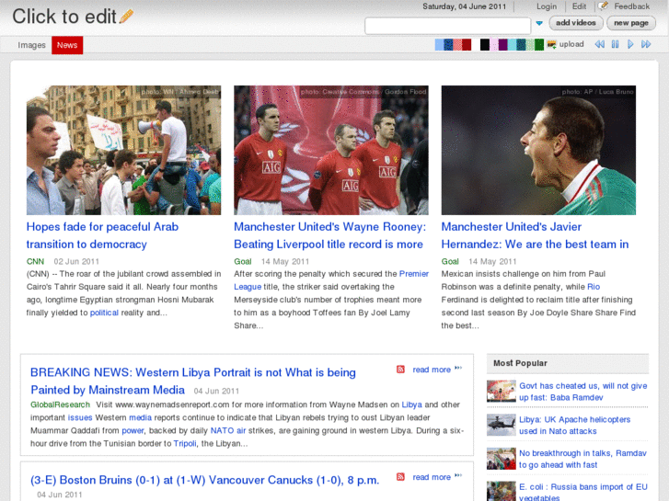Follow the 'issues' inline link
Viewport: 669px width, 501px height.
click(x=80, y=417)
